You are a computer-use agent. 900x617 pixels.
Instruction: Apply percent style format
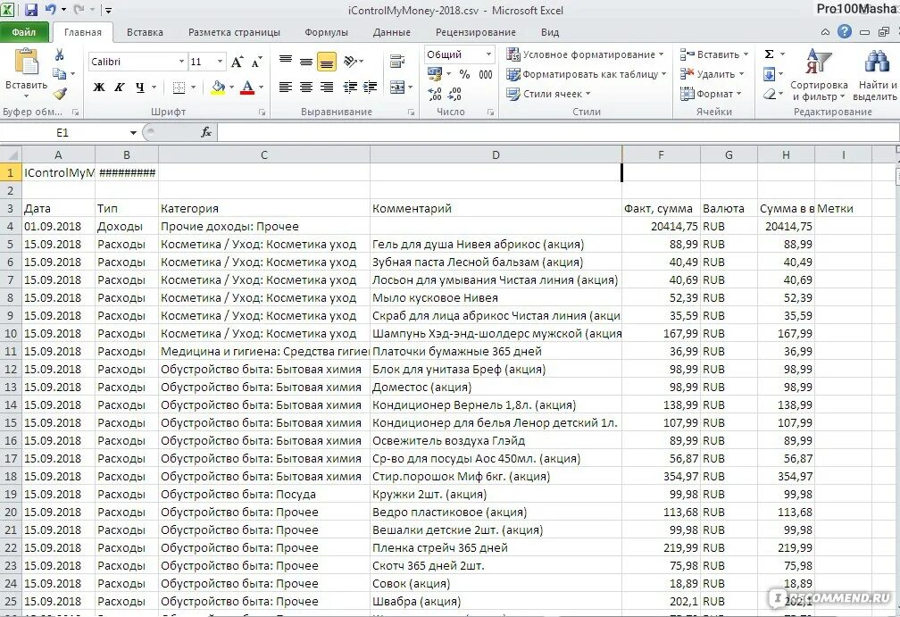pos(465,74)
